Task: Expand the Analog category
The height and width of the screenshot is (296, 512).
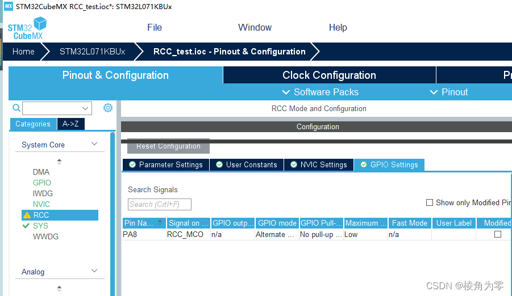Action: tap(94, 271)
